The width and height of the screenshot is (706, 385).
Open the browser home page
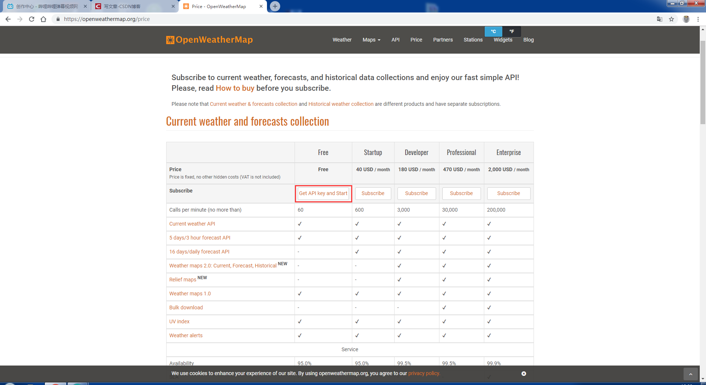pyautogui.click(x=43, y=19)
